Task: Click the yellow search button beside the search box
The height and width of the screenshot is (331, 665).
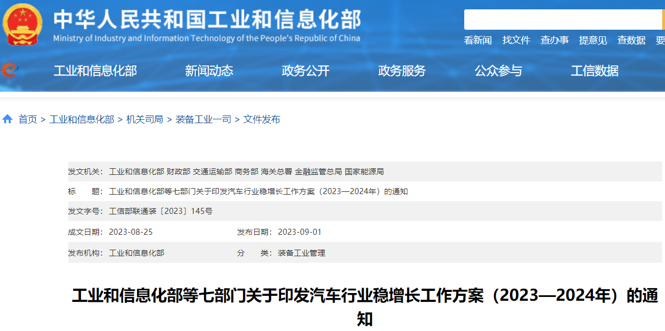Action: (663, 19)
